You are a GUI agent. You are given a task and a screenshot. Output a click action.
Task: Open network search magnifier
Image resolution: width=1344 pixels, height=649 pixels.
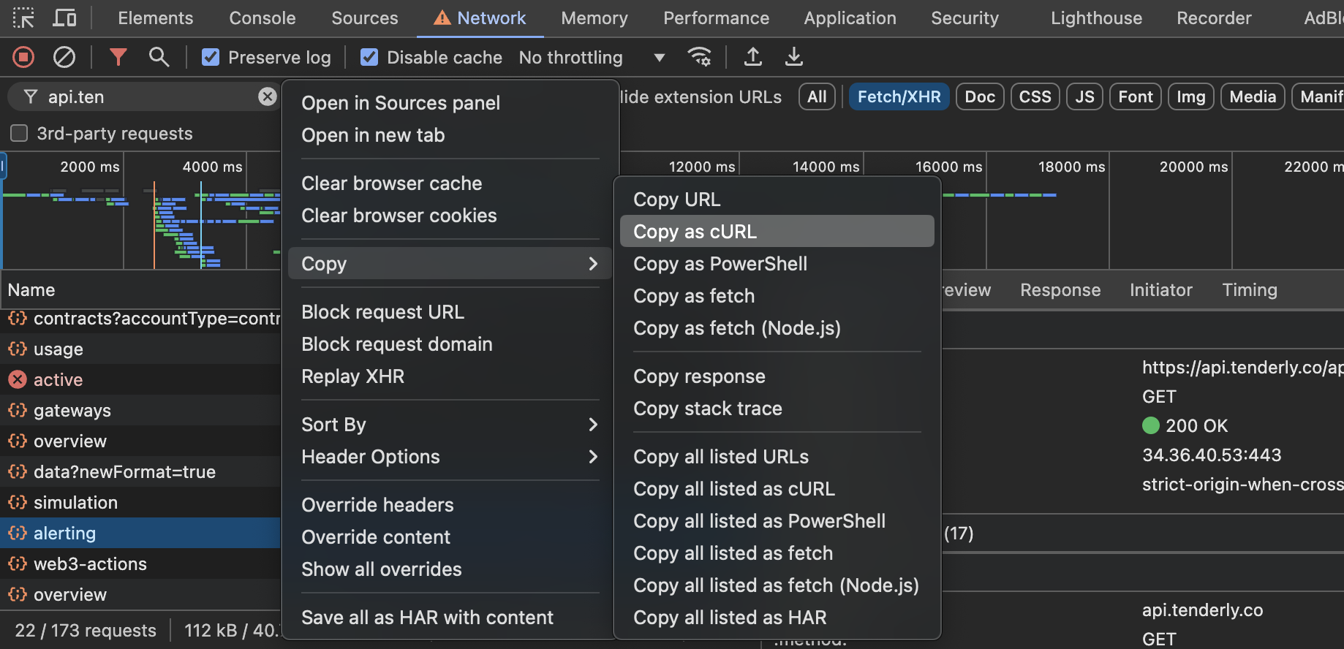coord(159,57)
